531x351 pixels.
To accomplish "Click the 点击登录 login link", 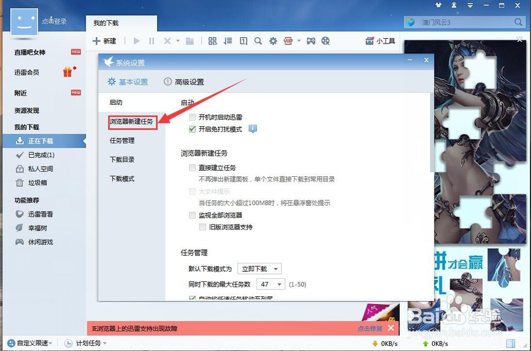I will pos(54,21).
